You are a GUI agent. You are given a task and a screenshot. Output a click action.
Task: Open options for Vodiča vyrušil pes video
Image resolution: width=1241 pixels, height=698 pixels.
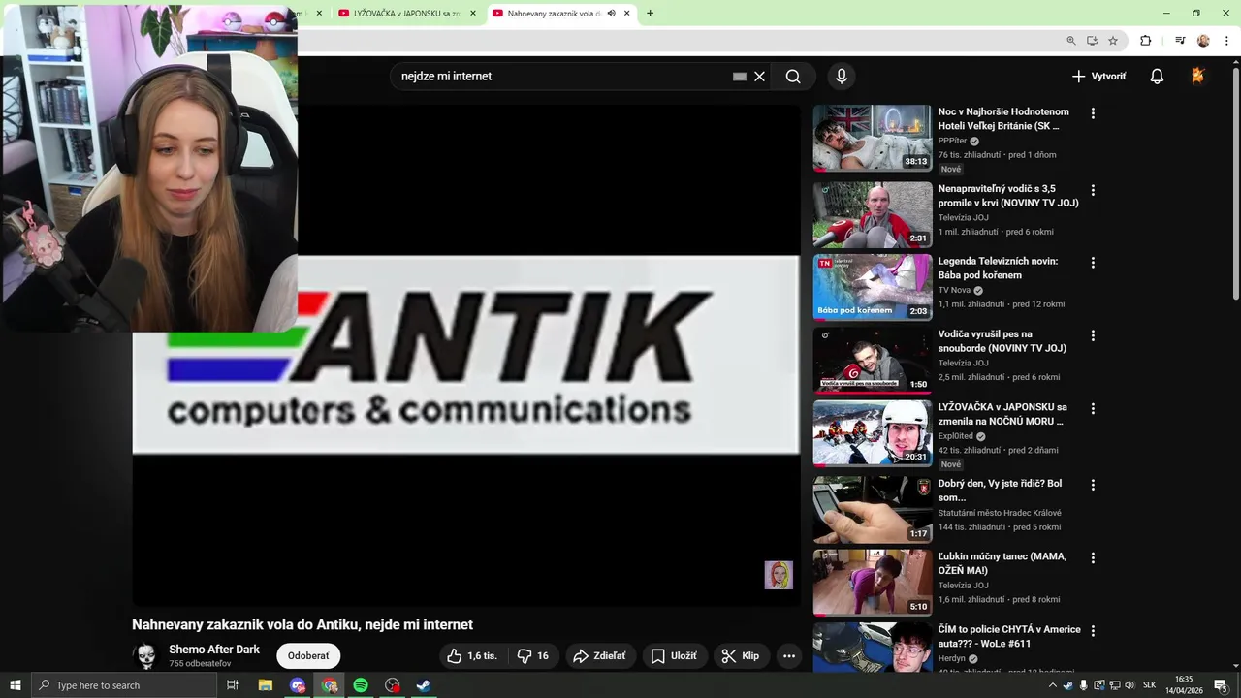pyautogui.click(x=1093, y=335)
